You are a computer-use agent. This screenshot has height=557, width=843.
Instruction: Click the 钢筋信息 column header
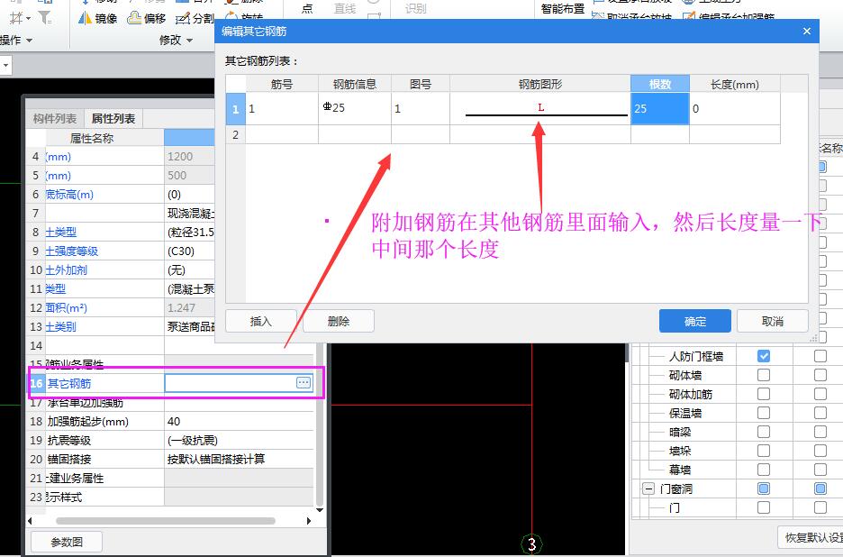pos(354,84)
